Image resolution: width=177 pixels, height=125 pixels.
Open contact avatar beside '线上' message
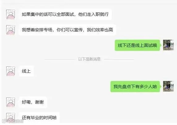[x=11, y=71]
